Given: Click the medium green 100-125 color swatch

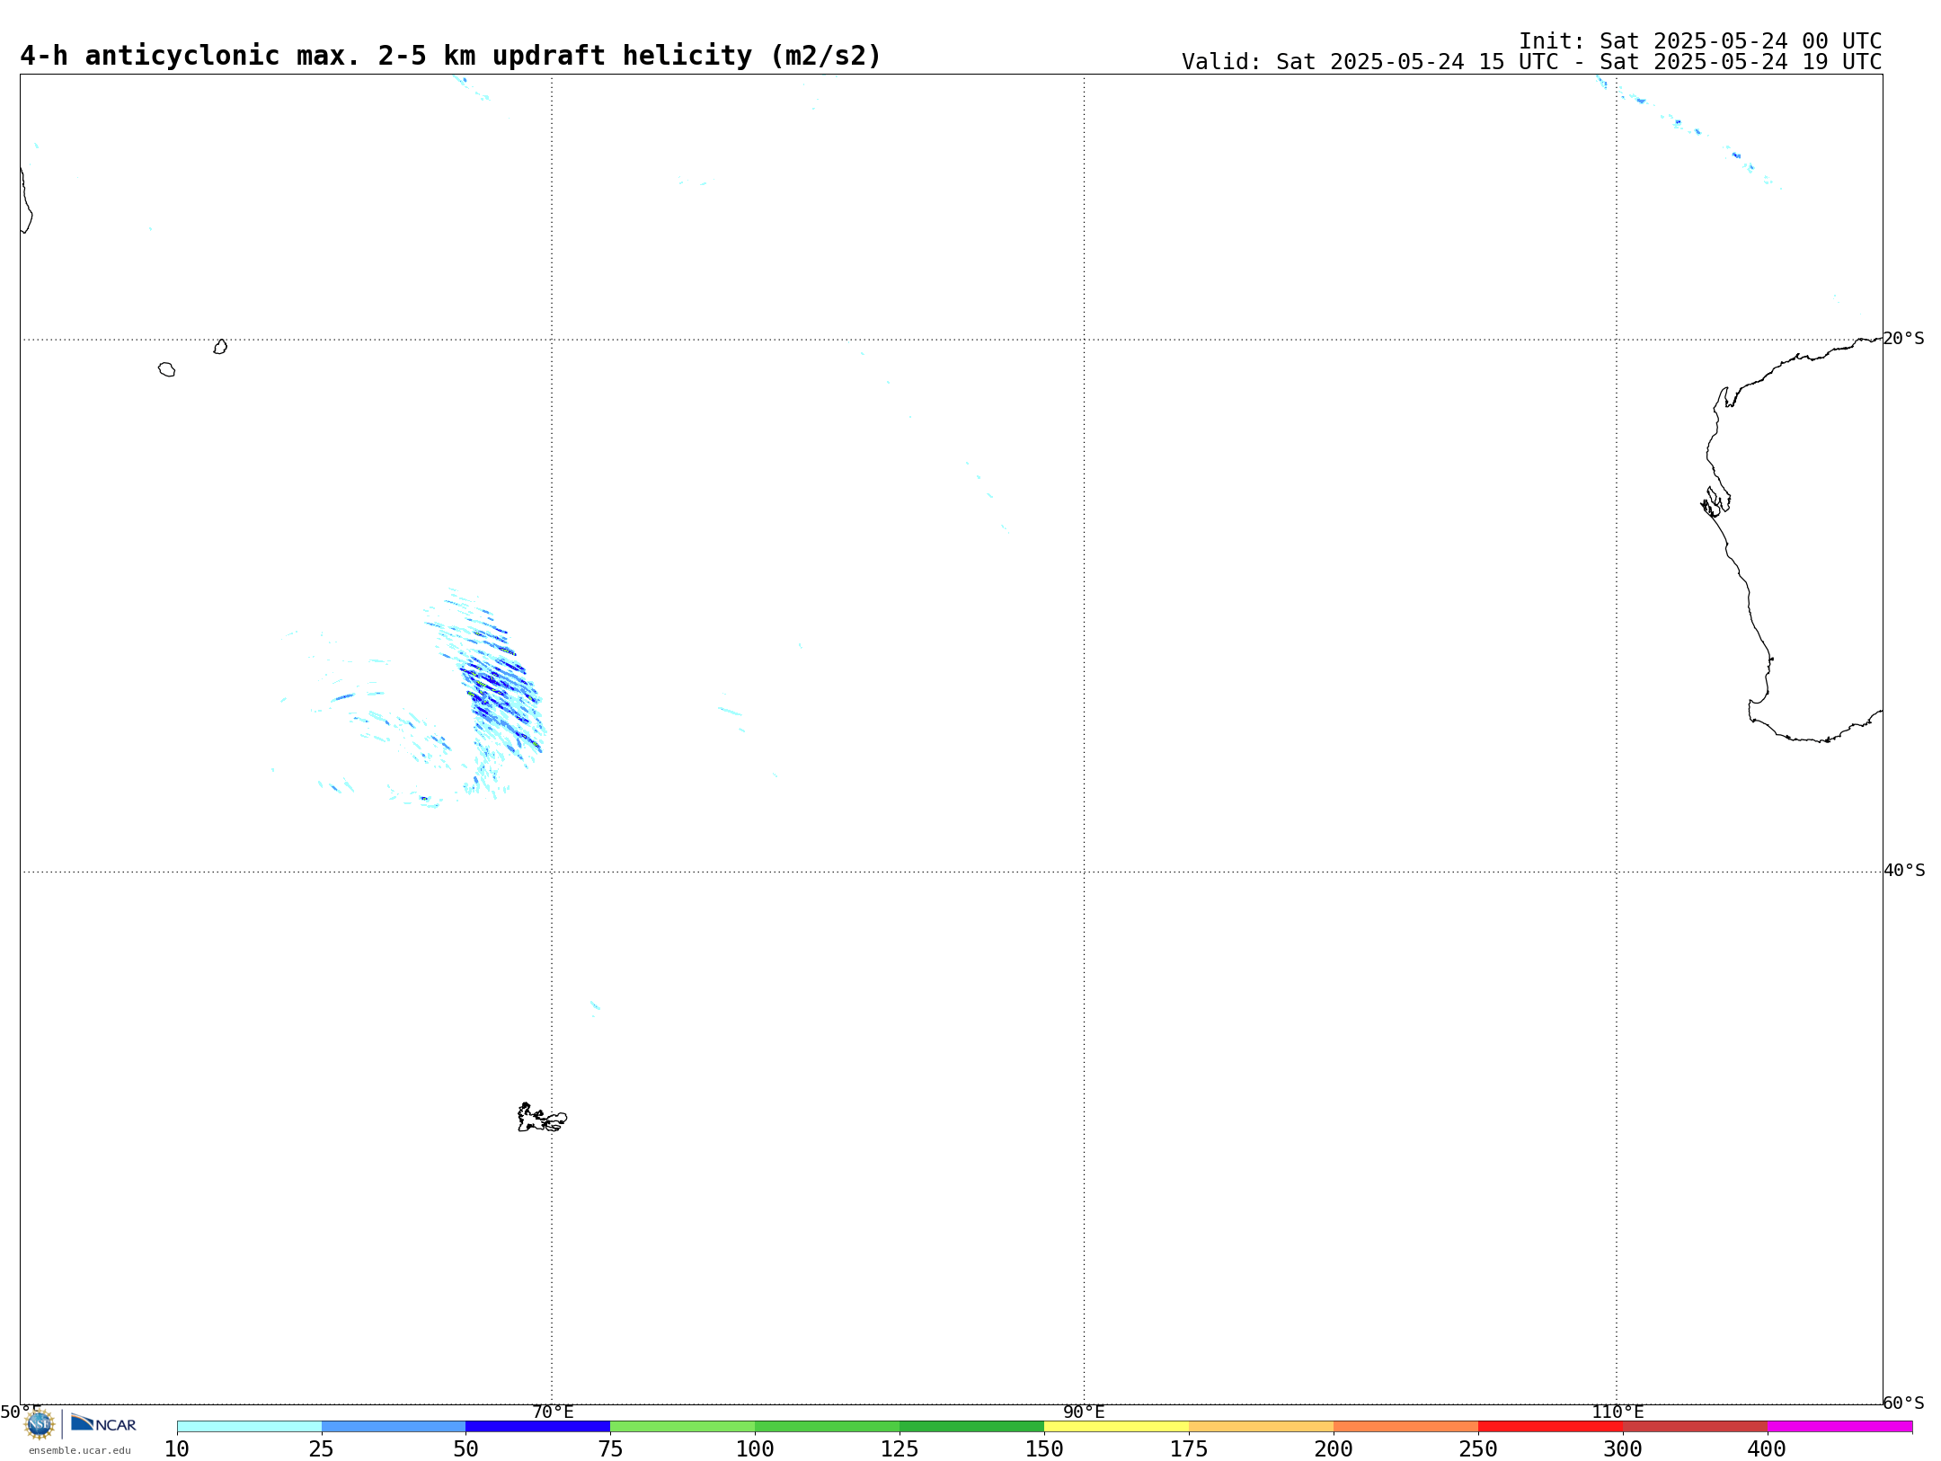Looking at the screenshot, I should (828, 1427).
